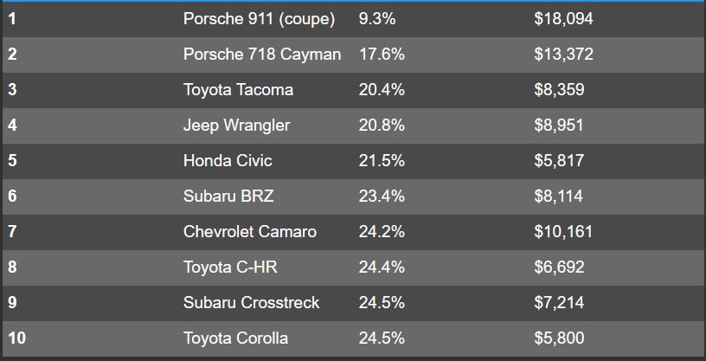Screen dimensions: 706x361
Task: Select the Subaru BRZ cell
Action: pos(228,196)
